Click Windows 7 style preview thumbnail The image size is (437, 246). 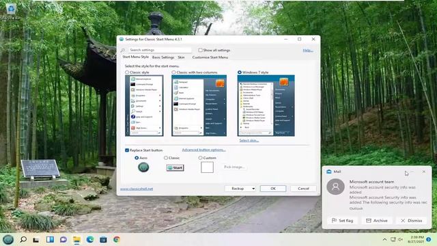click(266, 106)
